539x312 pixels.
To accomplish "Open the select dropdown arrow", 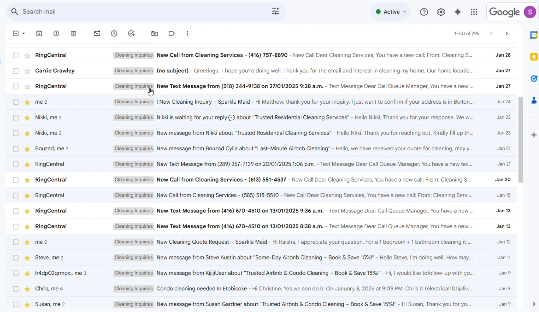I will pos(24,33).
